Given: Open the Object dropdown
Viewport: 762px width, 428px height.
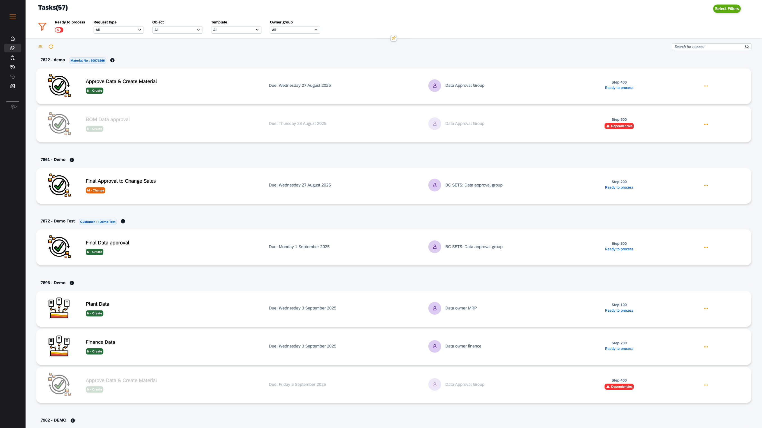Looking at the screenshot, I should [178, 30].
